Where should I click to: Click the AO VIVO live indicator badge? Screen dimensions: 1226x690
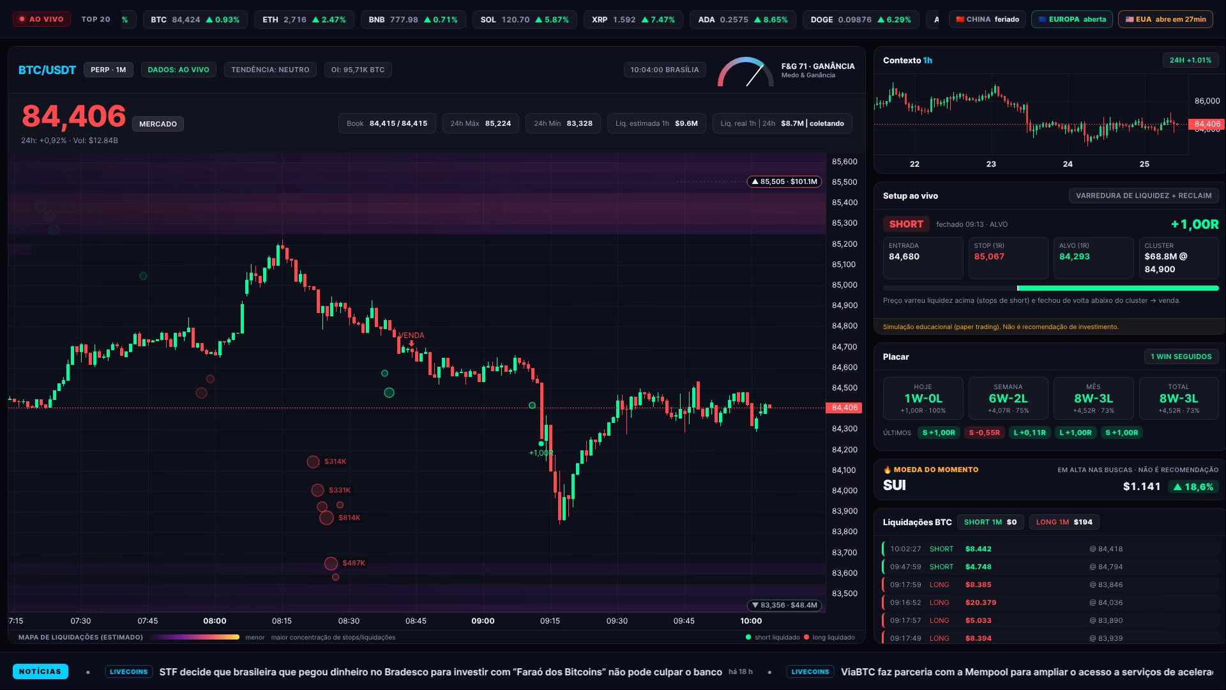(42, 19)
